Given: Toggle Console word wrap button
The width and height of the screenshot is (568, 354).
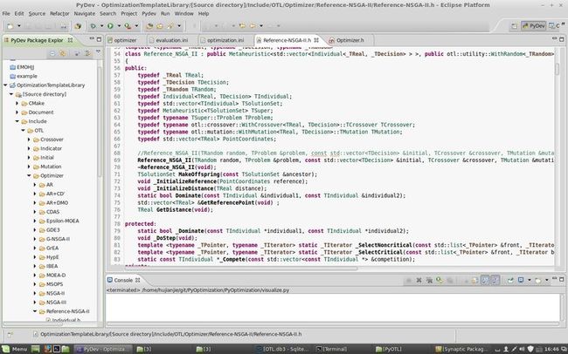Looking at the screenshot, I should 485,280.
